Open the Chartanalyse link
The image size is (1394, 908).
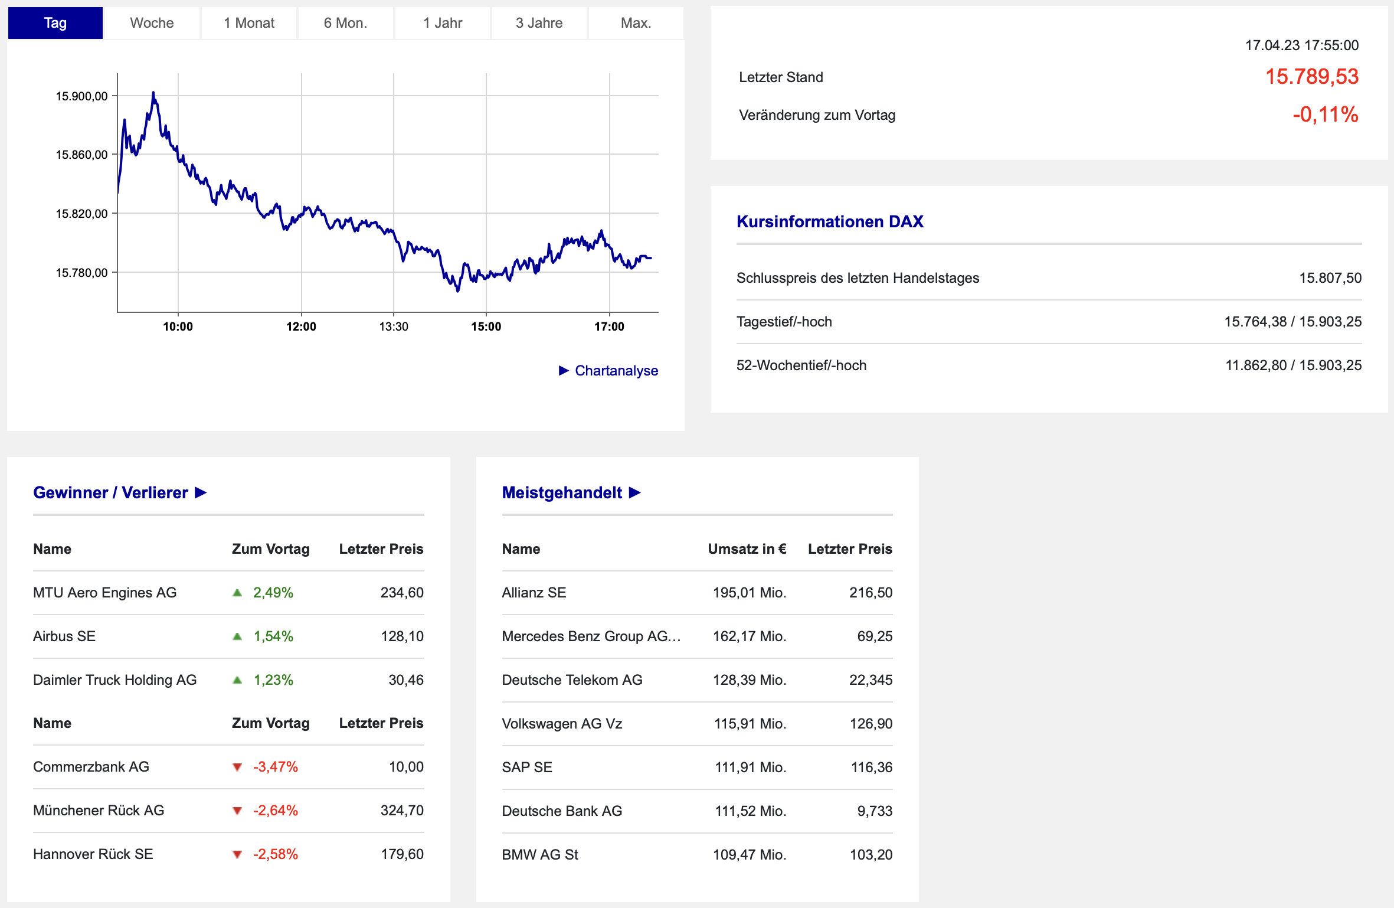tap(616, 371)
